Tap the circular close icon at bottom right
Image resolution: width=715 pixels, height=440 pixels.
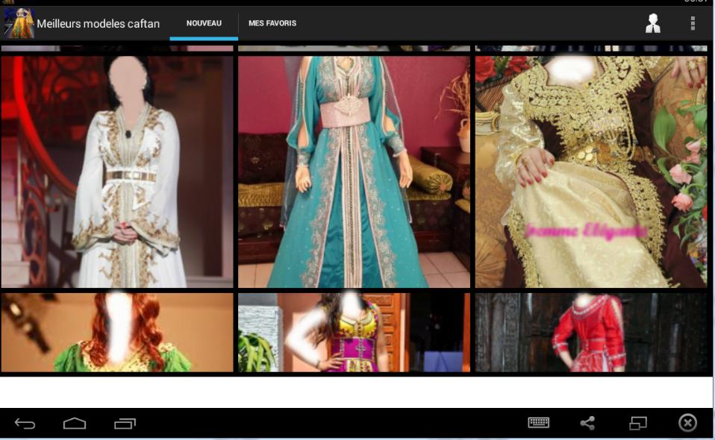pos(687,422)
